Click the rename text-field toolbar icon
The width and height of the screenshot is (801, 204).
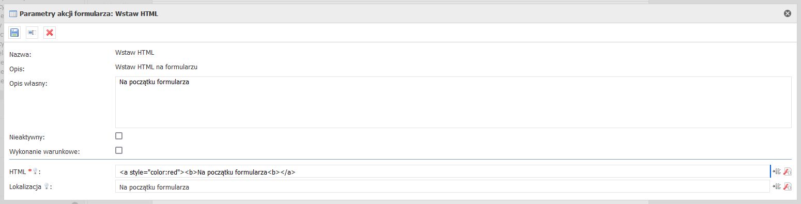coord(32,33)
